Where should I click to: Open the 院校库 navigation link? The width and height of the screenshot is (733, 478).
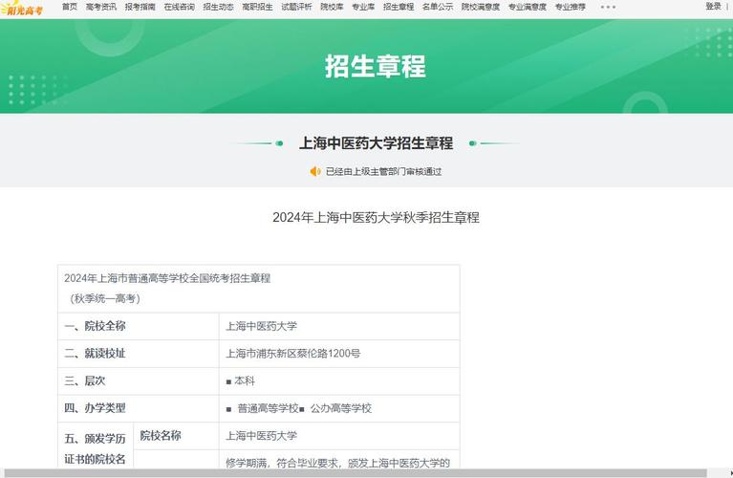click(332, 7)
